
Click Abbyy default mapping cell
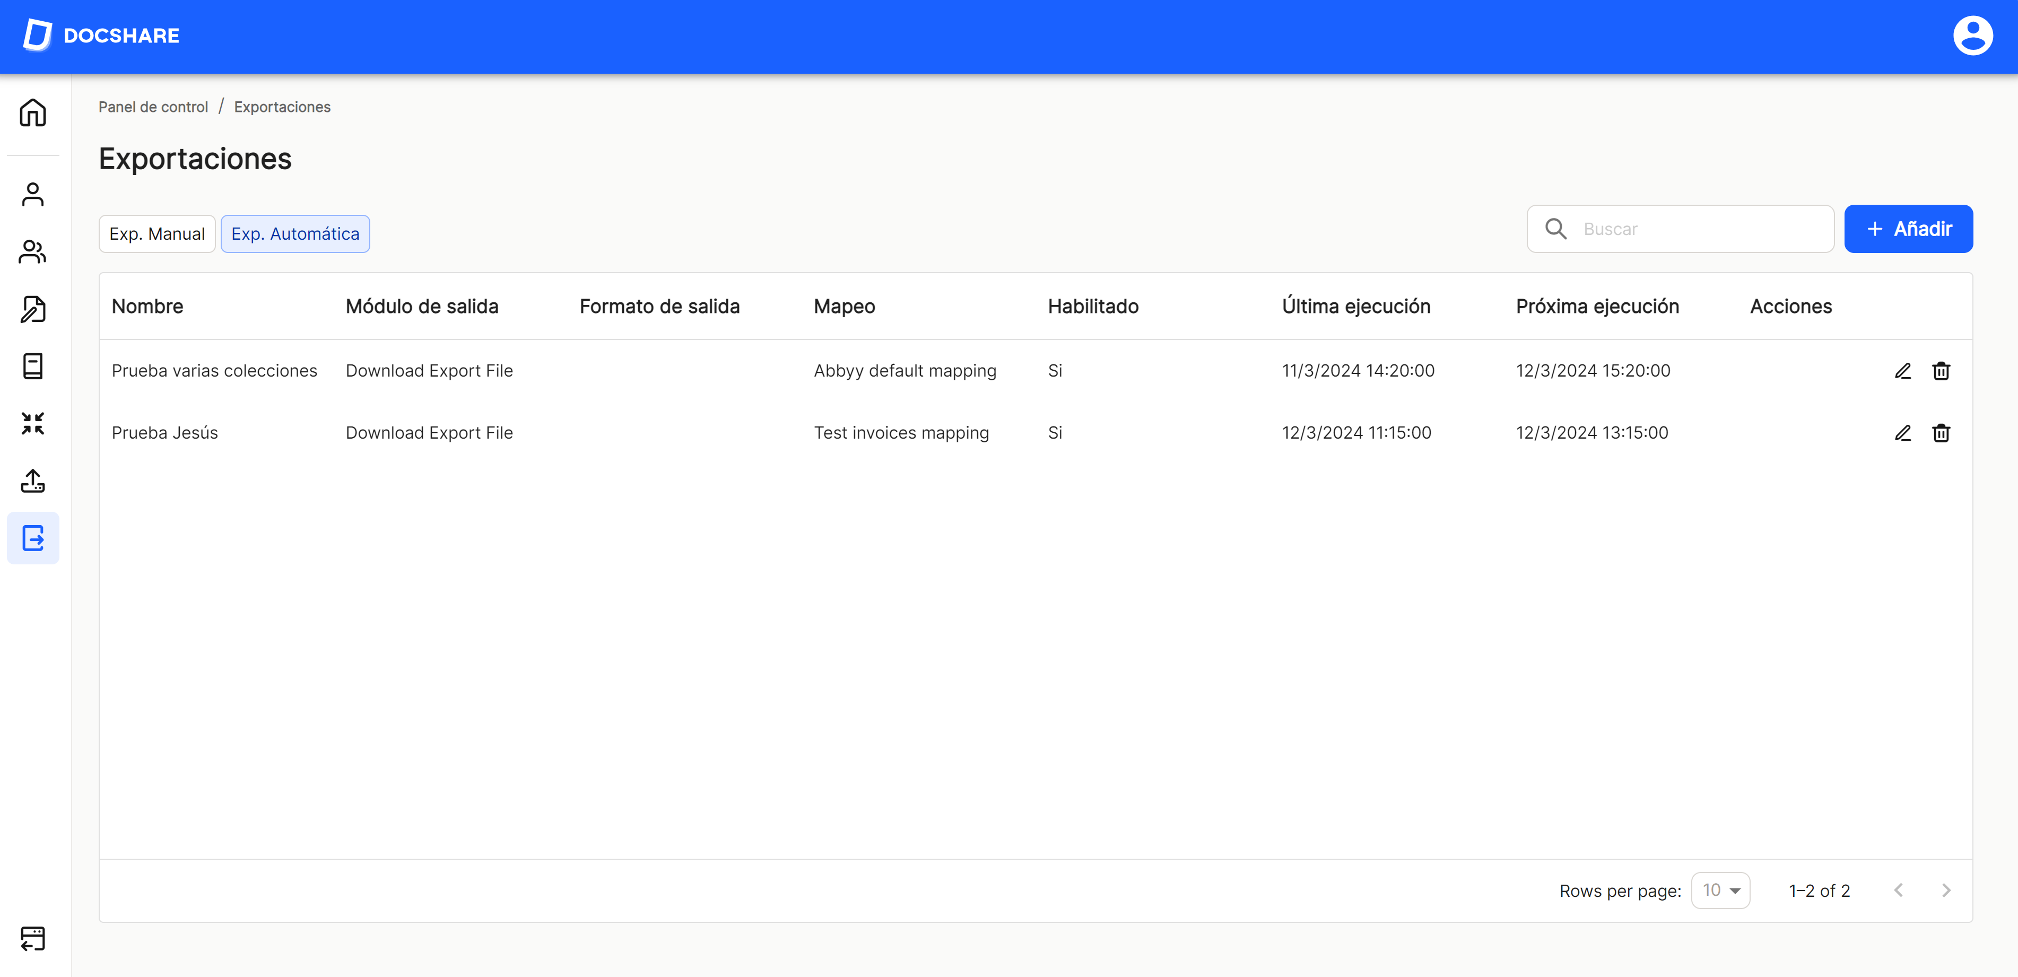coord(905,371)
